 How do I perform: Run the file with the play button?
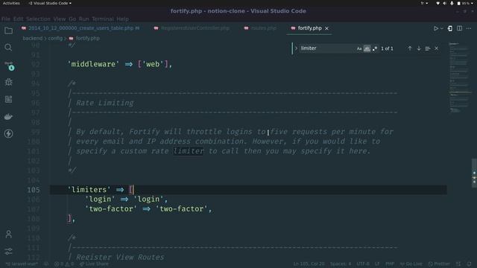(435, 28)
